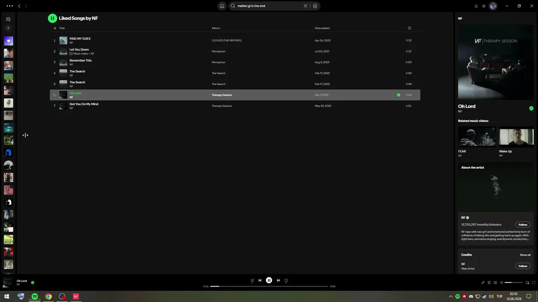Select the PAID MY DUES track
538x302 pixels.
point(235,40)
